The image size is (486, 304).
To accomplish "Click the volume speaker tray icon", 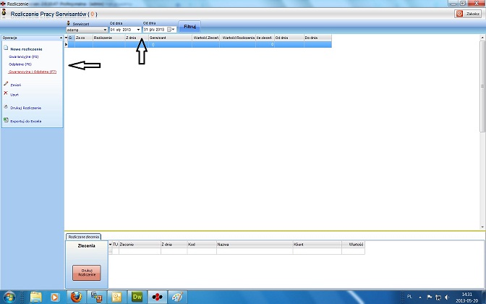I will pos(447,297).
